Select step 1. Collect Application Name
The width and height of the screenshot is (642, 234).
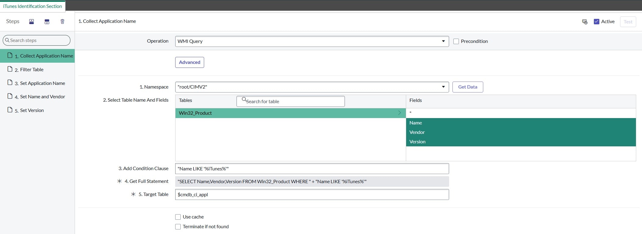coord(37,56)
